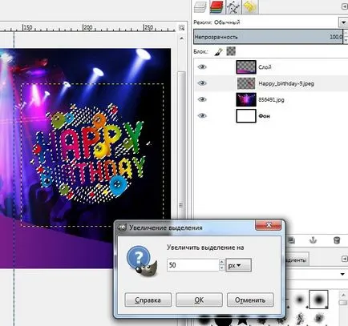Screen dimensions: 348x326
Task: Adjust the Непрозрачность opacity slider
Action: [x=268, y=37]
